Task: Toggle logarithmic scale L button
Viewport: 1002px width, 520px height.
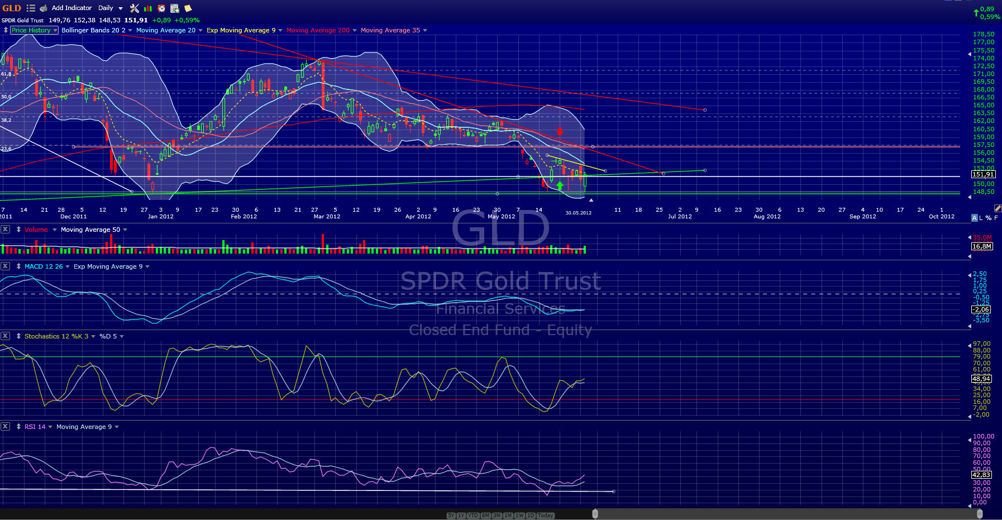Action: [981, 218]
